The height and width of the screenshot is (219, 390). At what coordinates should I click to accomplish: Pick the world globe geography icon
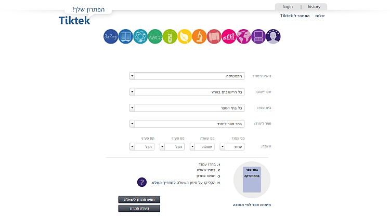[x=243, y=36]
